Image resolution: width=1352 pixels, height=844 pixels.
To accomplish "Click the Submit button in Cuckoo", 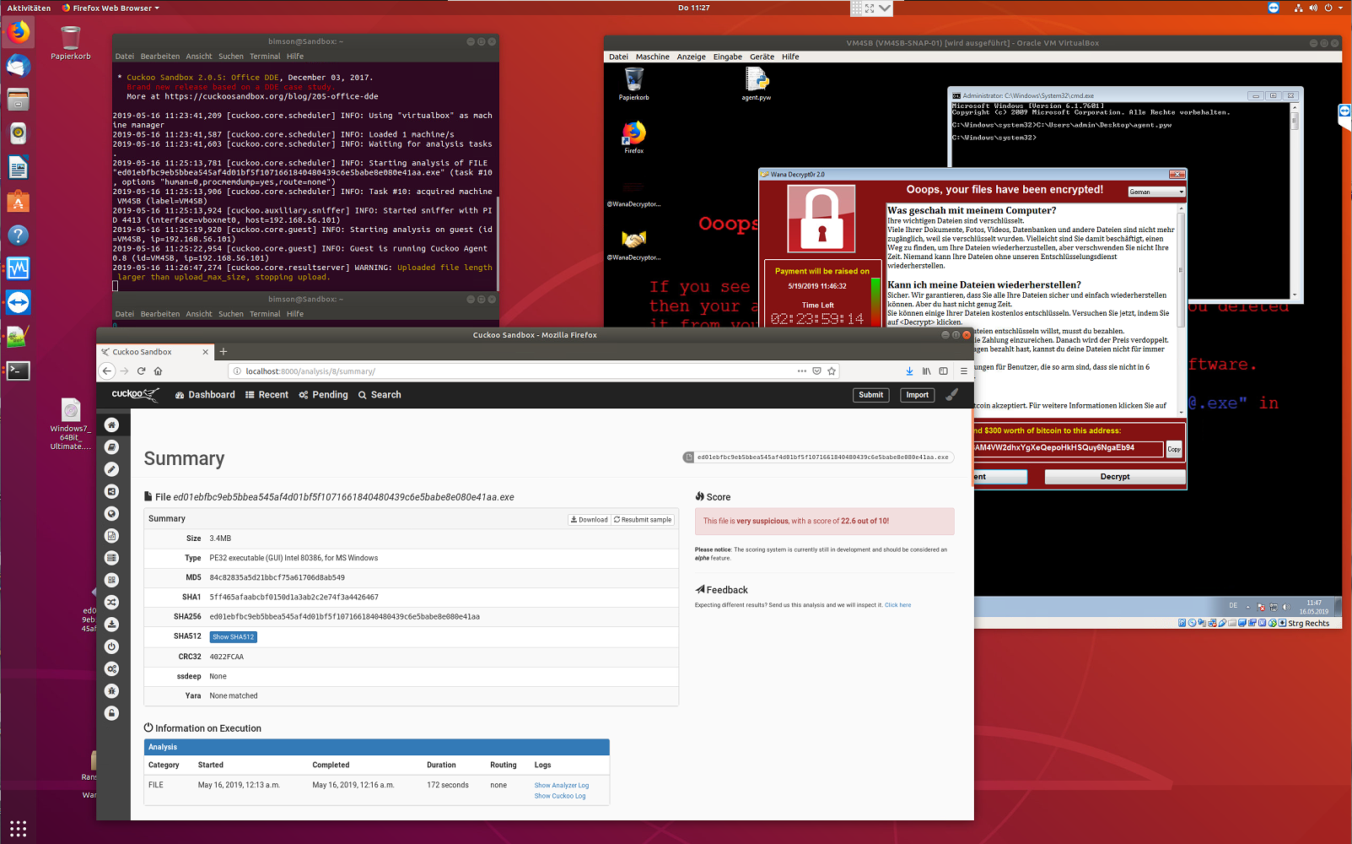I will (x=871, y=395).
